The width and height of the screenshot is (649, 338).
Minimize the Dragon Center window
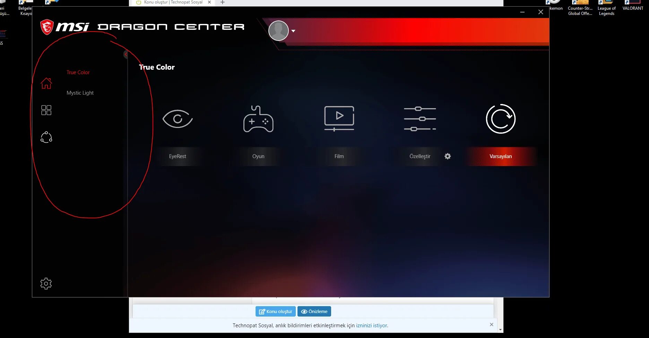pos(522,12)
